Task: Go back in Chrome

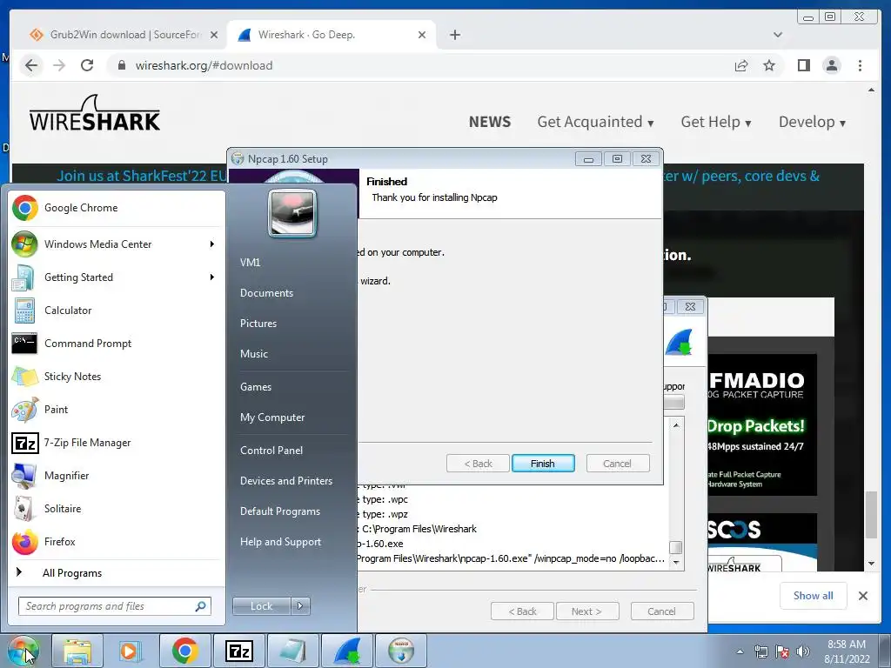Action: [31, 65]
